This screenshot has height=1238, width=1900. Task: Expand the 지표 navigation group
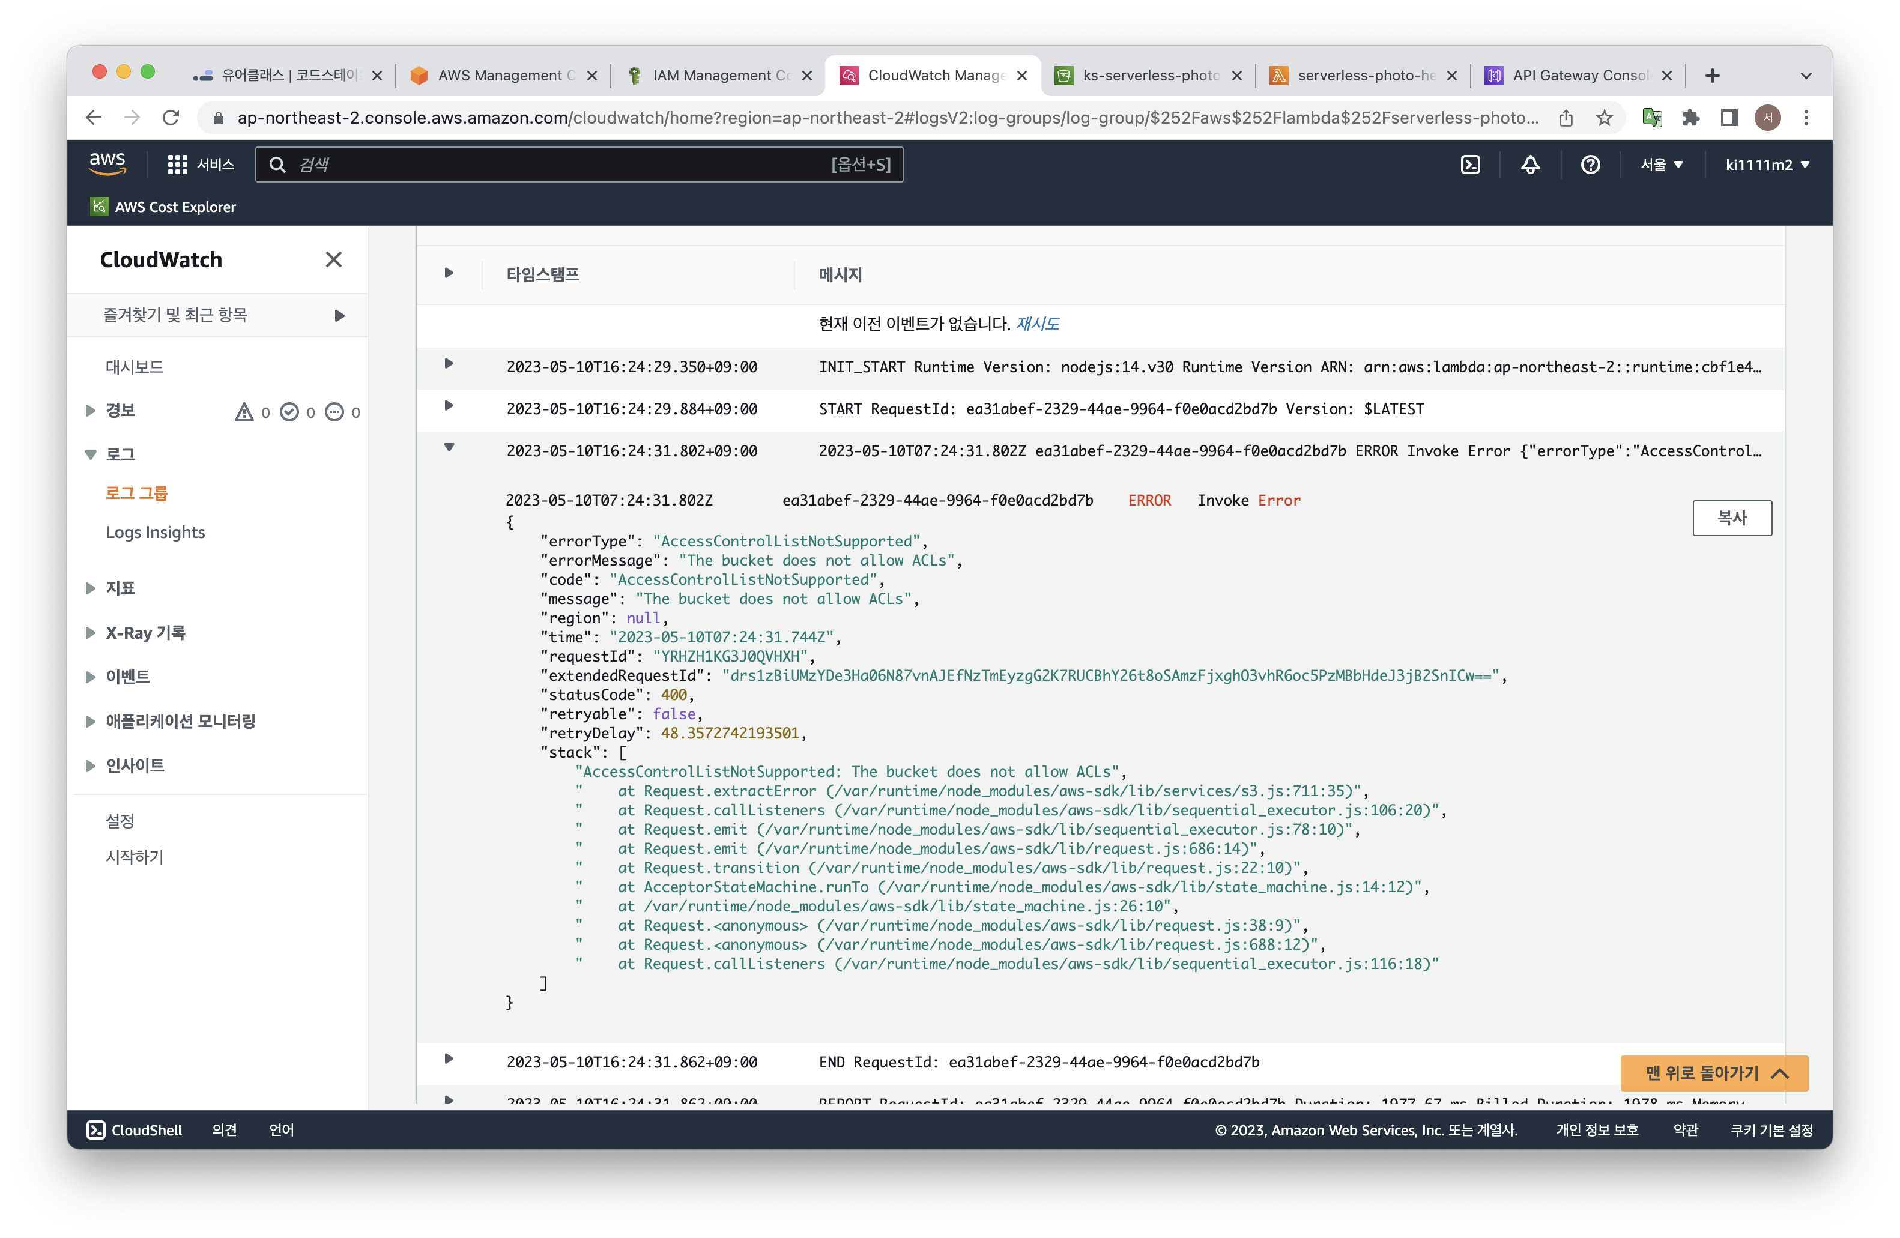coord(90,588)
